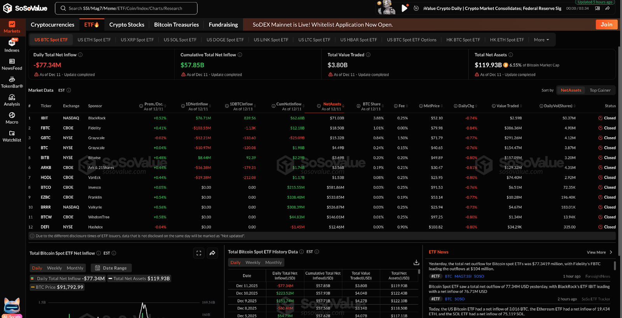This screenshot has height=318, width=622.
Task: Switch history data table to Monthly
Action: point(273,263)
